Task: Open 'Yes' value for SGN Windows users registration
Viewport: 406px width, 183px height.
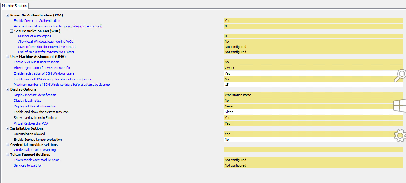Action: pyautogui.click(x=314, y=73)
